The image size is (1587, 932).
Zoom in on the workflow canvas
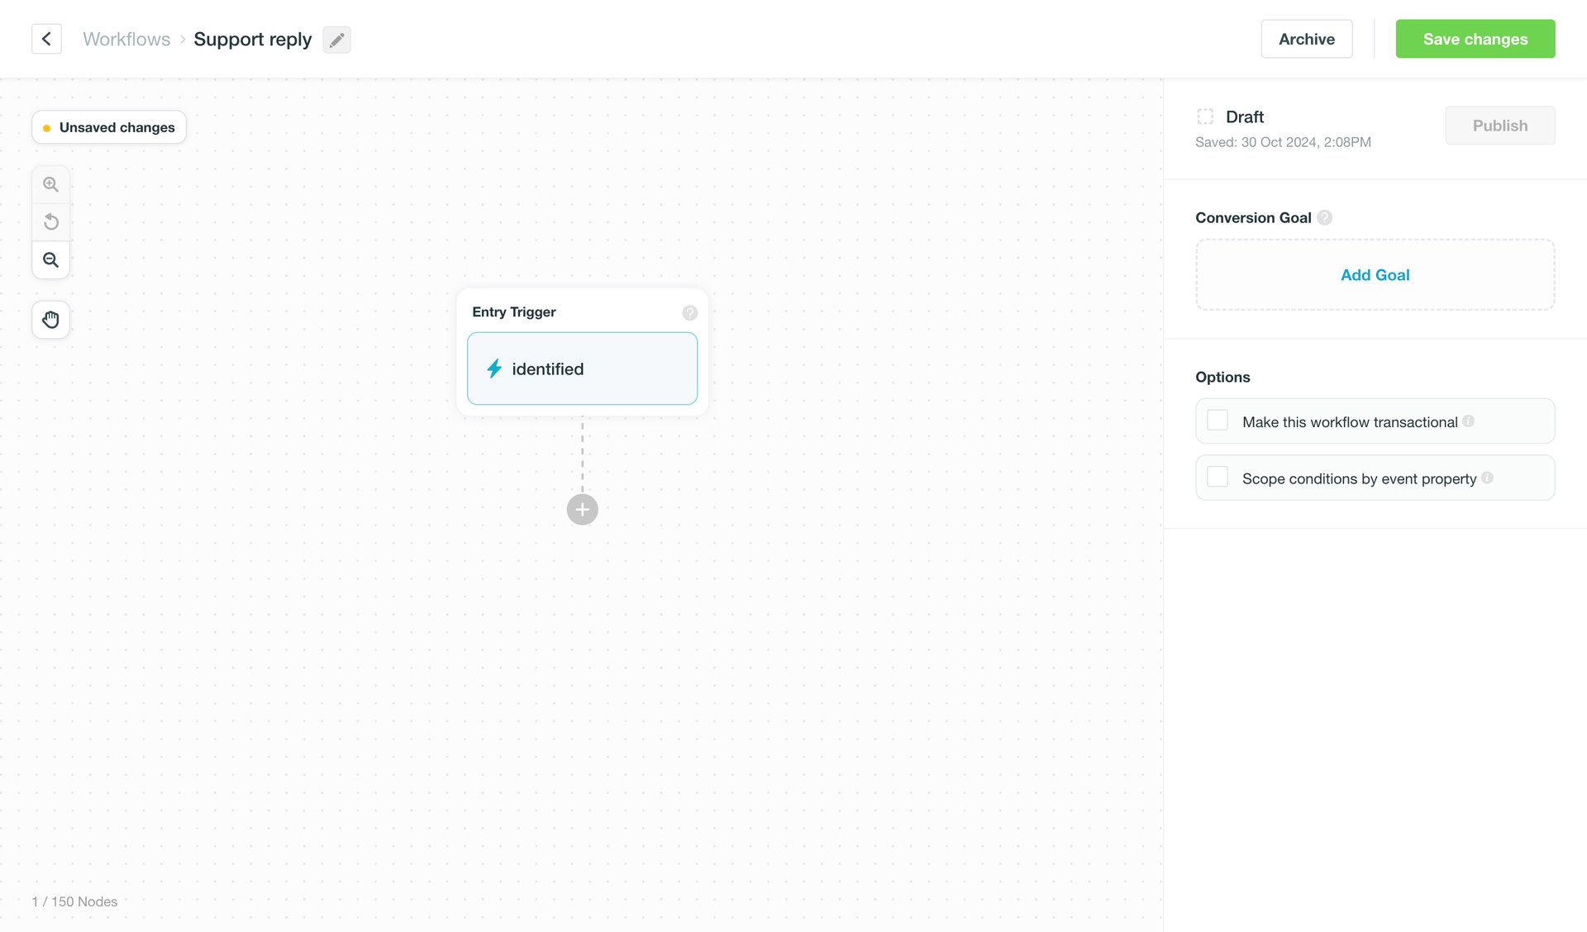(x=50, y=183)
